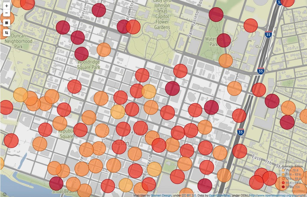The width and height of the screenshot is (307, 197).
Task: Zoom in with the plus button
Action: pyautogui.click(x=7, y=6)
